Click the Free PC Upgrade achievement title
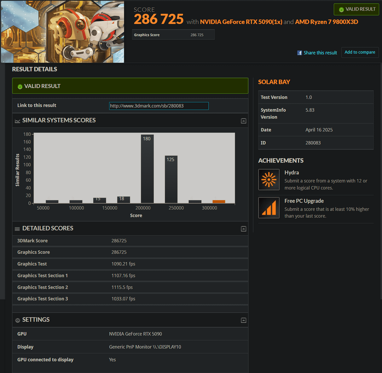The height and width of the screenshot is (373, 382). [x=304, y=201]
